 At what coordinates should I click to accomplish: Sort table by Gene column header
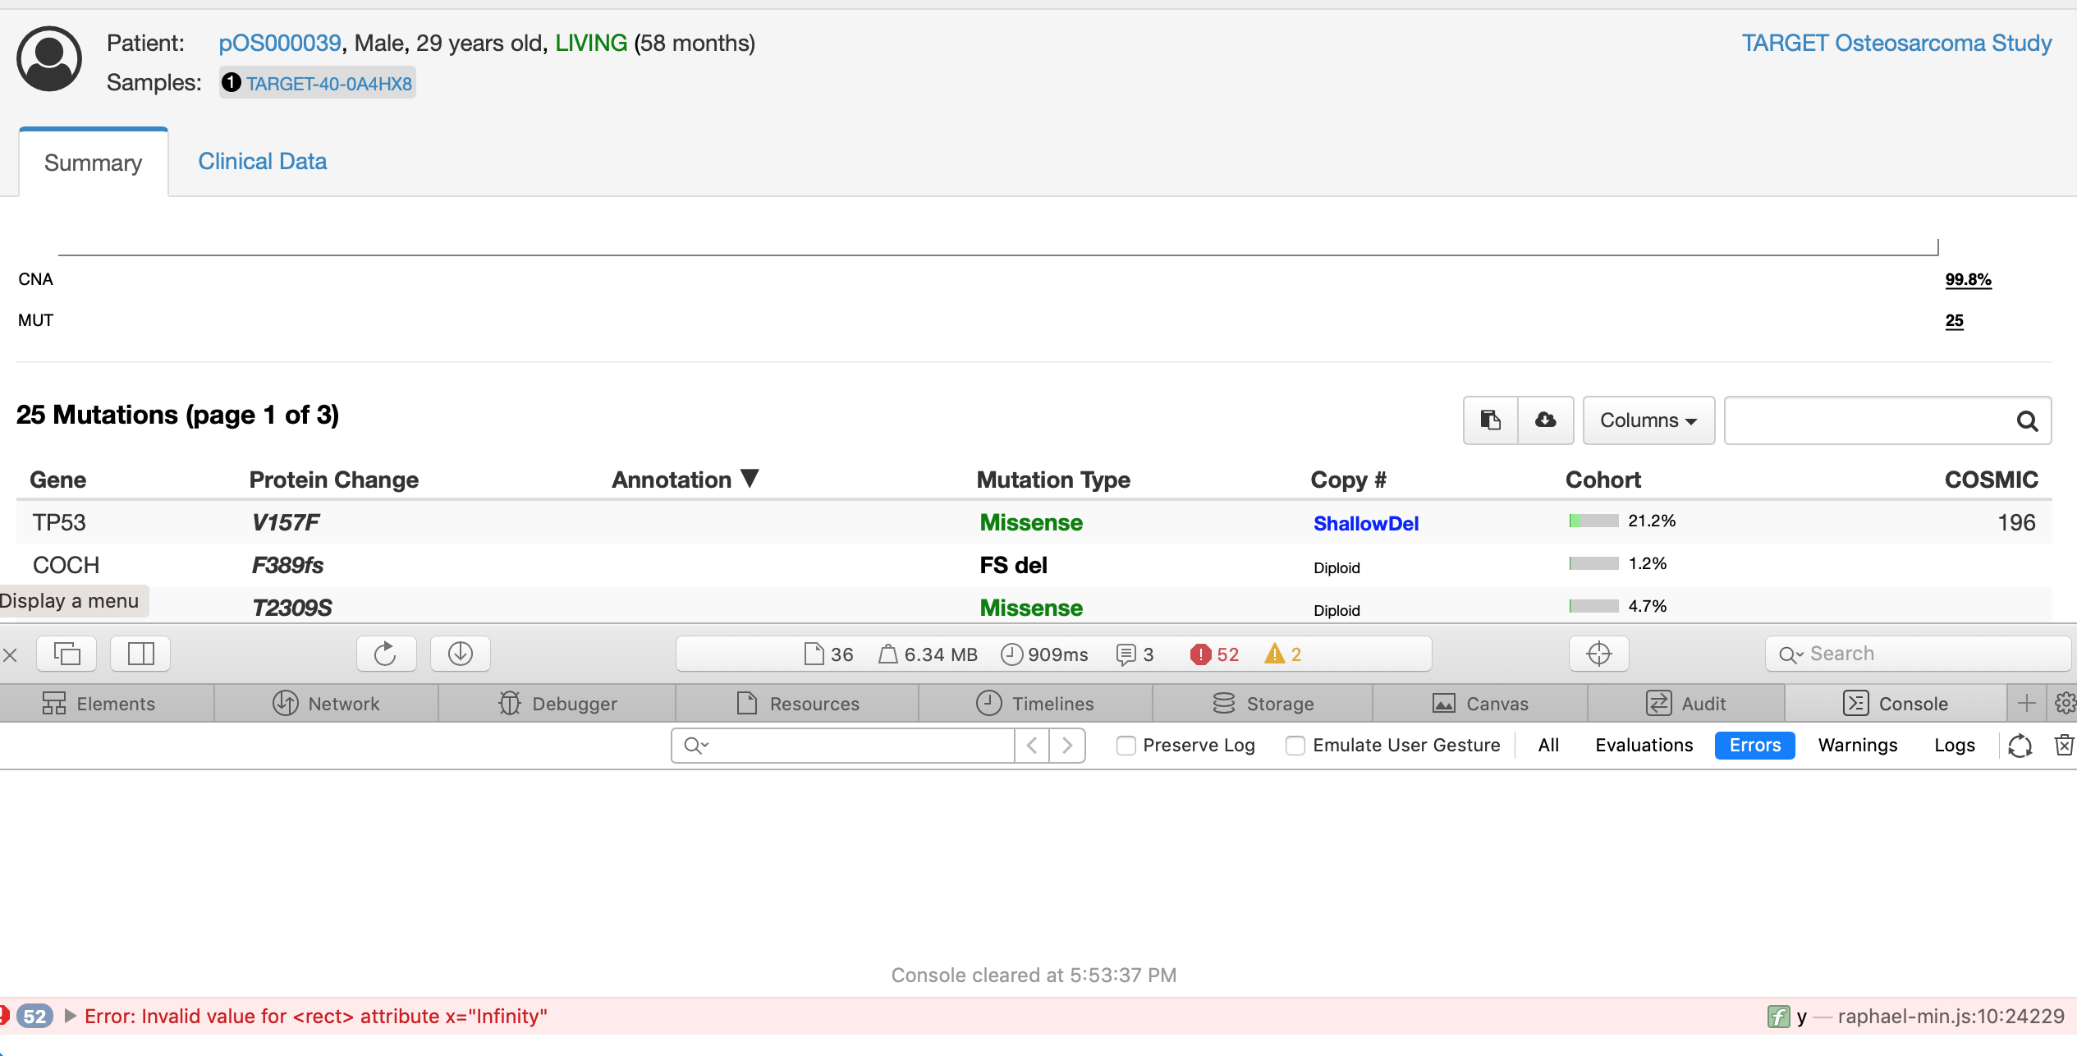pyautogui.click(x=57, y=480)
